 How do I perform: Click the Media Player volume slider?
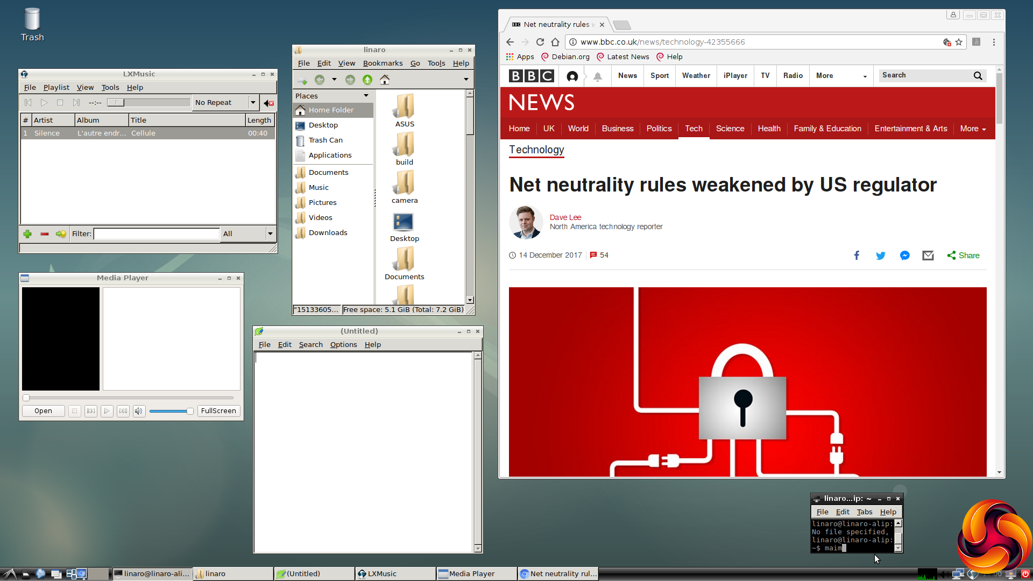click(x=171, y=411)
